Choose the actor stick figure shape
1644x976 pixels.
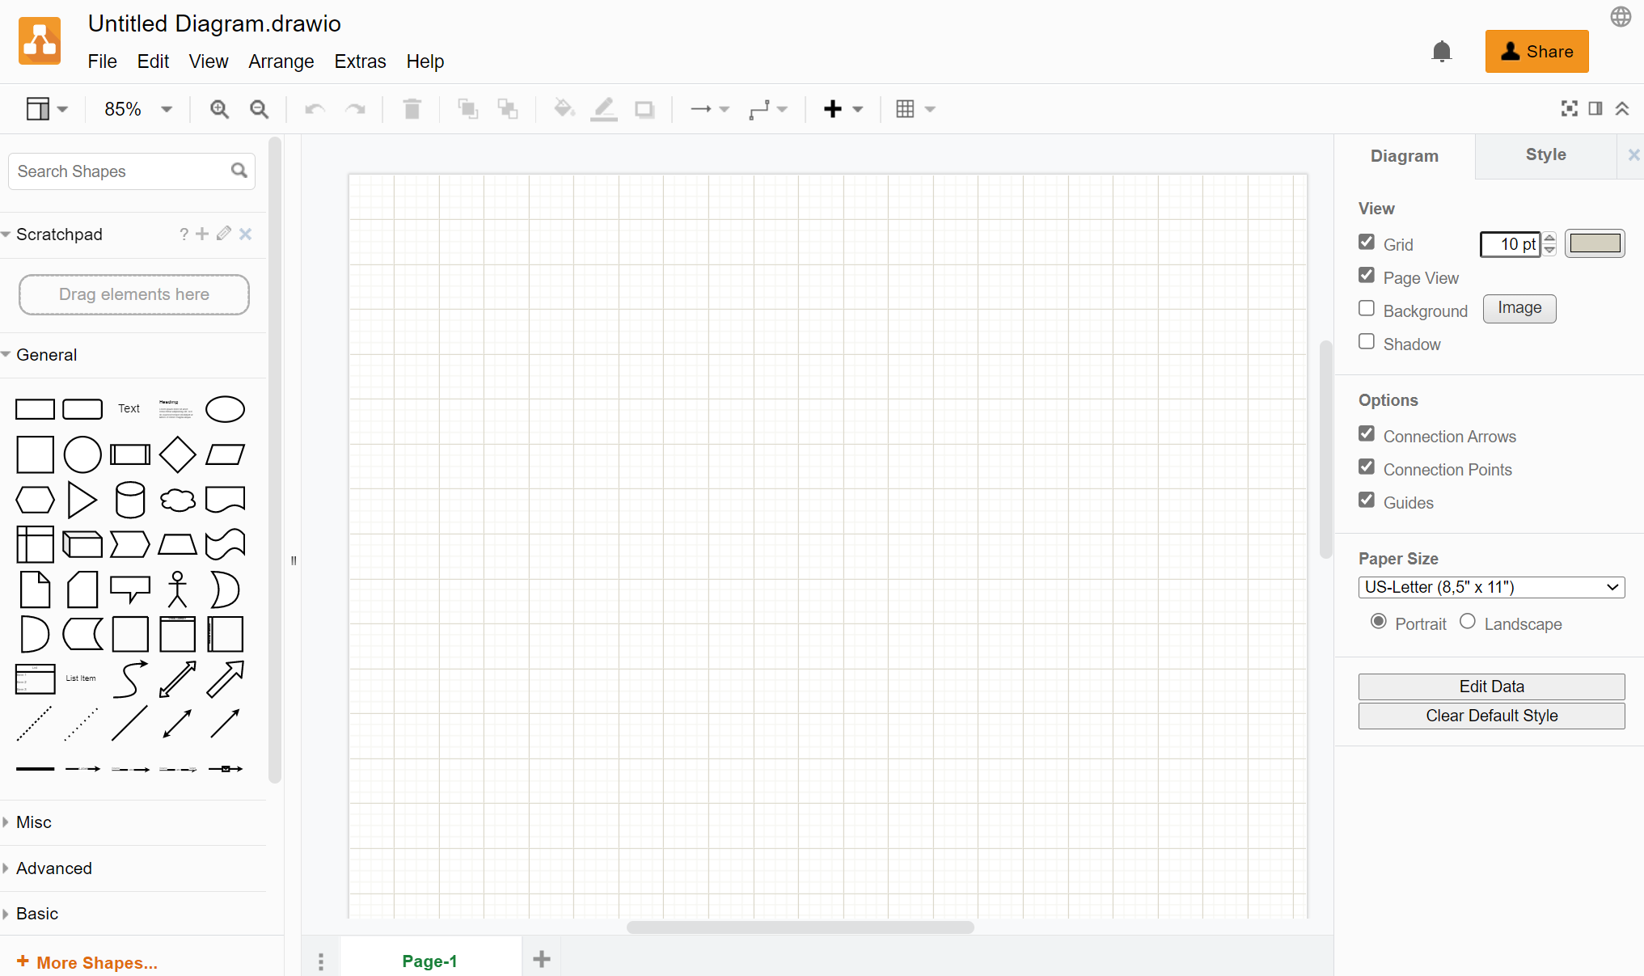pyautogui.click(x=177, y=589)
